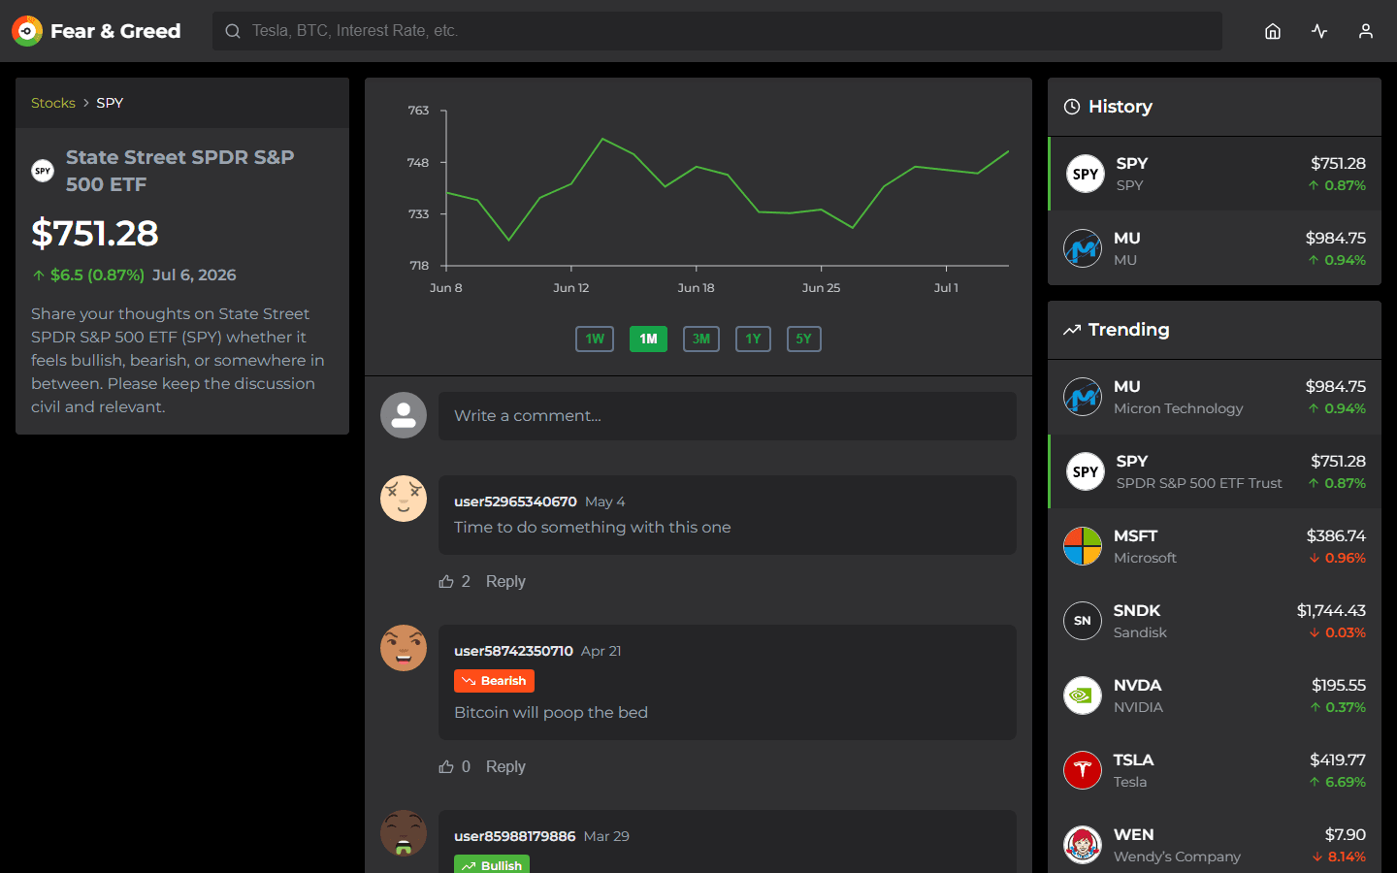Open NVIDIA logo in Trending

[x=1083, y=695]
